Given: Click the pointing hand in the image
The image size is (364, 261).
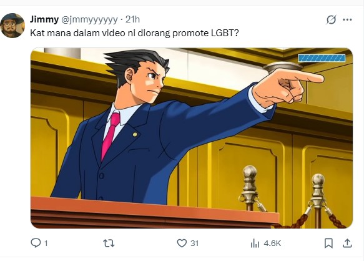Looking at the screenshot, I should [288, 87].
